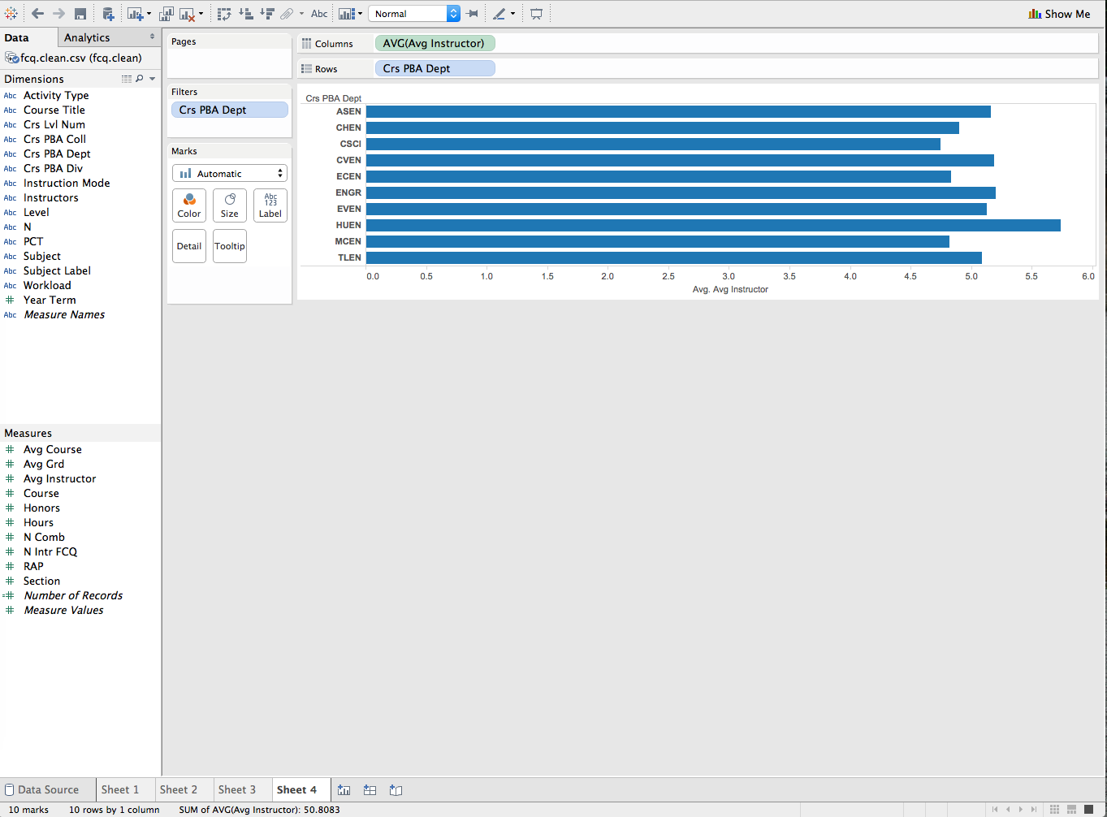Expand the view cards dropdown arrow
Screen dimensions: 1107x817
tap(359, 14)
